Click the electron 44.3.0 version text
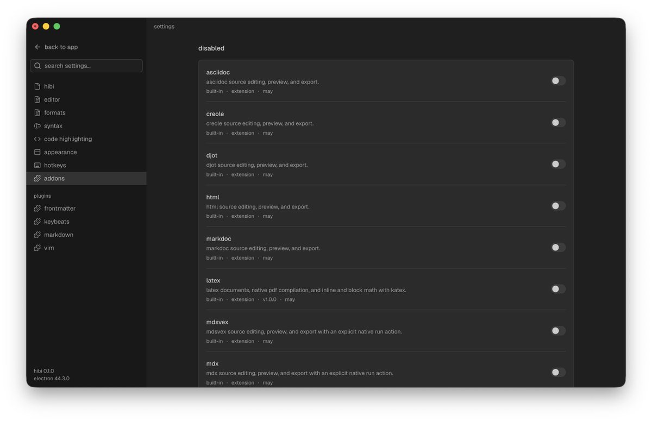 tap(52, 379)
